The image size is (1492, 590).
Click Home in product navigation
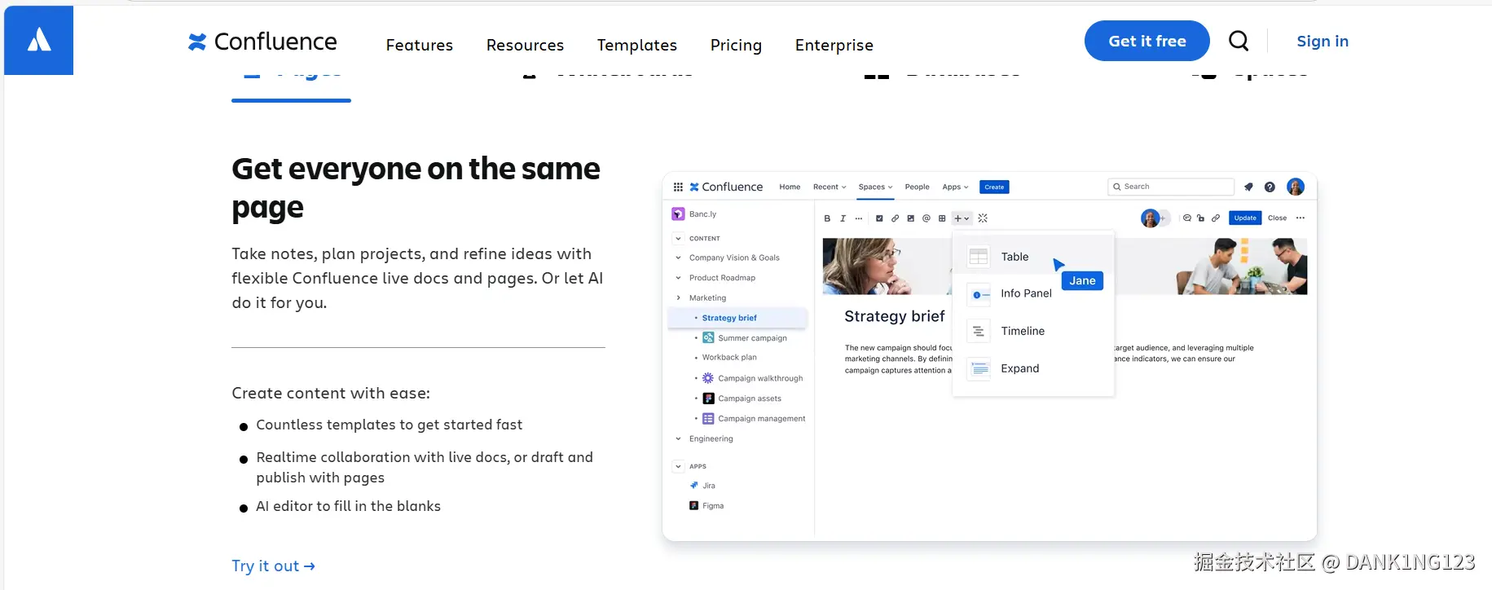790,187
